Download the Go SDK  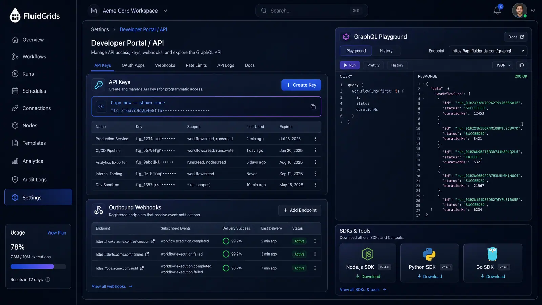(493, 277)
